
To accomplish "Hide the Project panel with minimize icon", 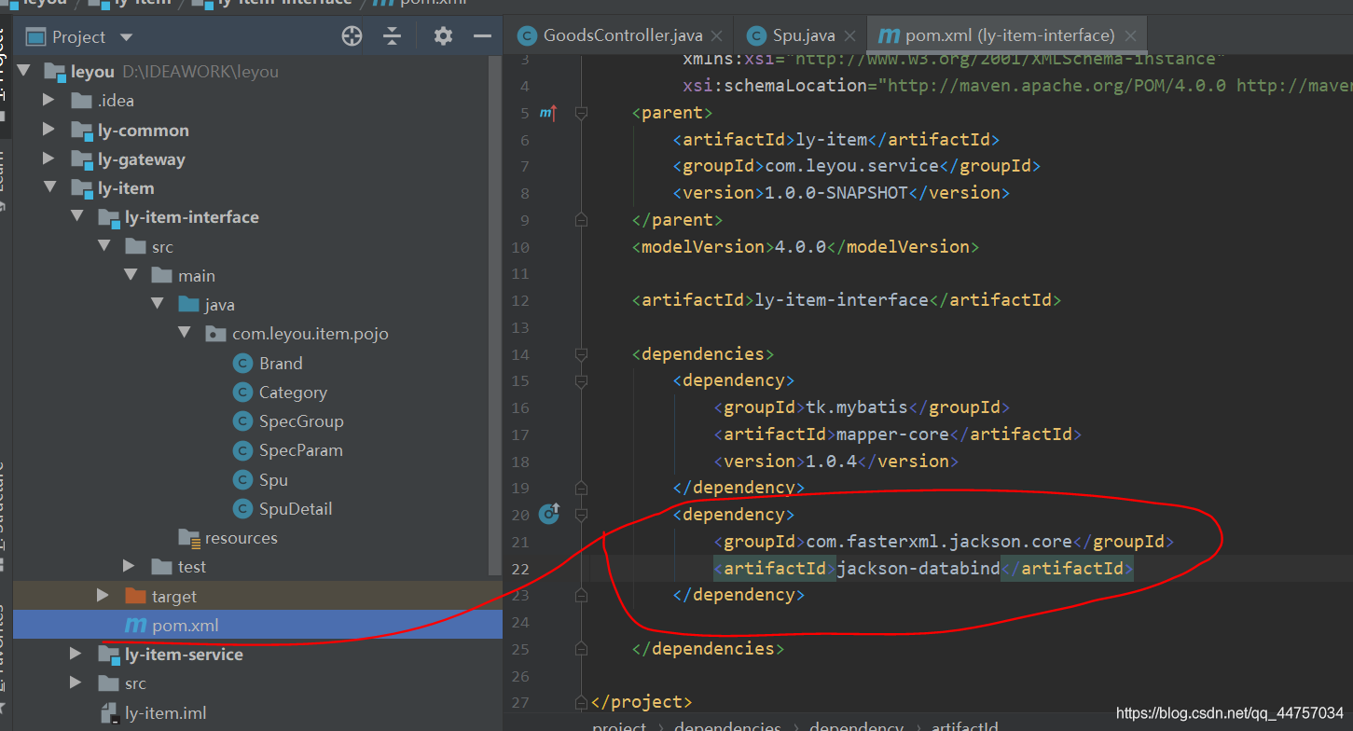I will pyautogui.click(x=482, y=36).
